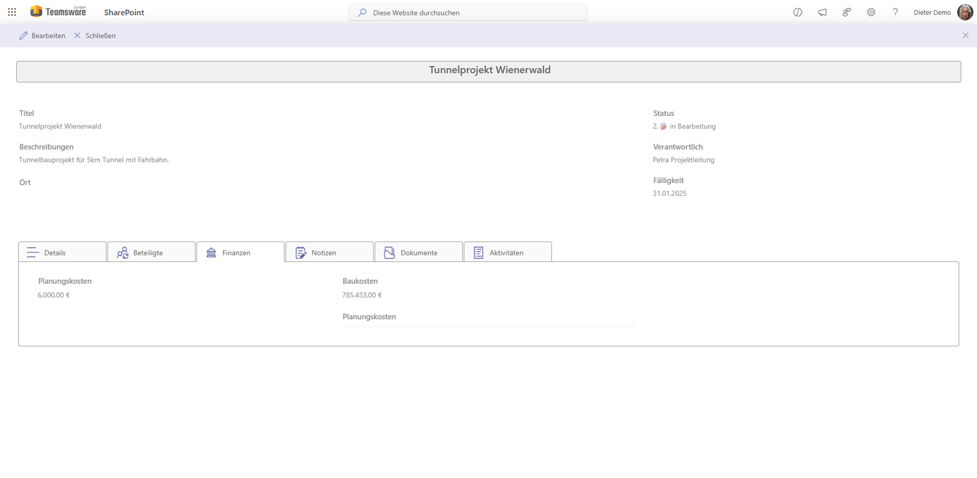Open Copilot icon in the header

point(797,12)
